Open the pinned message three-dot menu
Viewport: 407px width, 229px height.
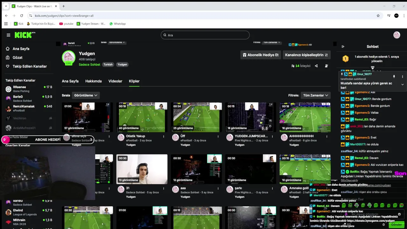[x=402, y=77]
